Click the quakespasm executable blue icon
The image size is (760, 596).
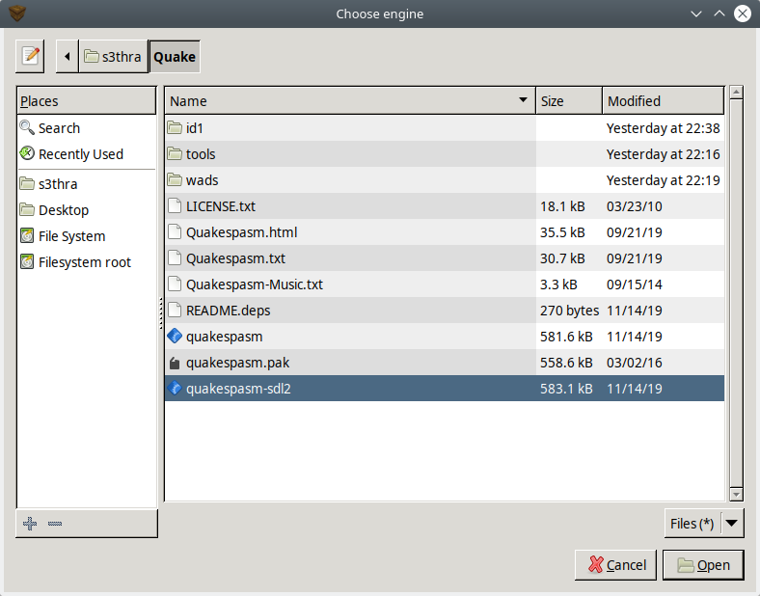tap(175, 337)
